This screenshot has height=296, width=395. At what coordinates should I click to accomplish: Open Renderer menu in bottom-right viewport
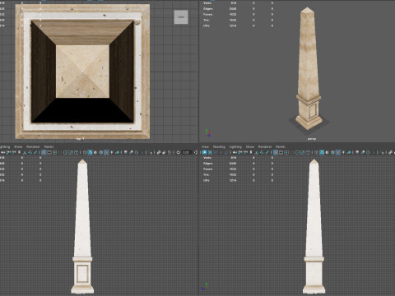tap(265, 146)
